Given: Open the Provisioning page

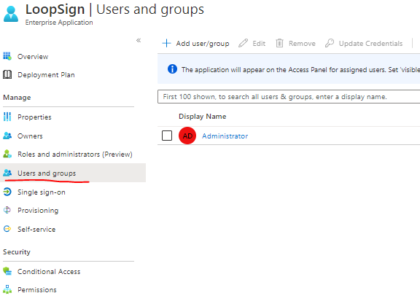Looking at the screenshot, I should coord(38,211).
